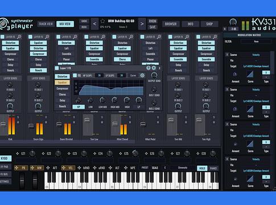Image resolution: width=276 pixels, height=205 pixels.
Task: Click the Bus 1 Send knob
Action: [x=154, y=89]
